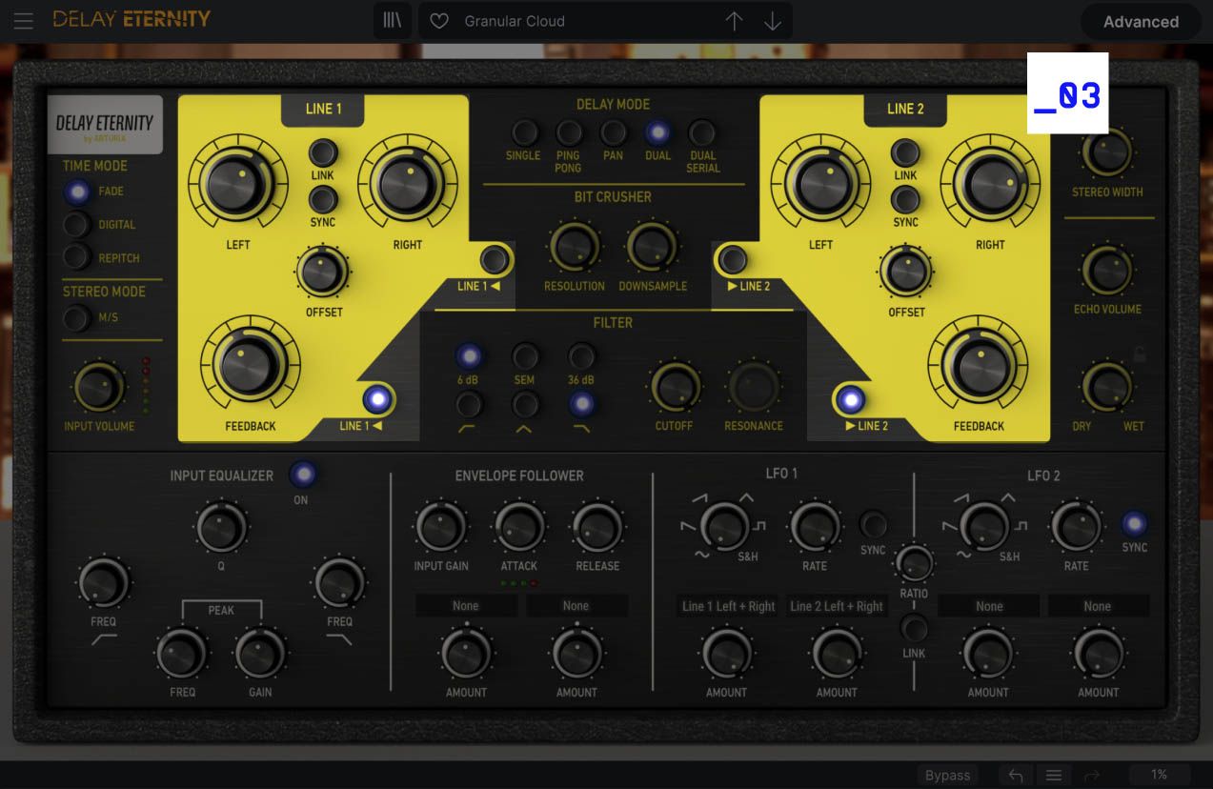Open the preset library browser icon
The image size is (1213, 789).
click(393, 21)
